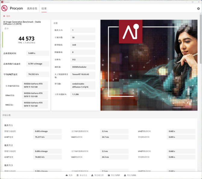Image resolution: width=202 pixels, height=179 pixels.
Task: Click the 批次号 2 heading
Action: tap(8, 145)
